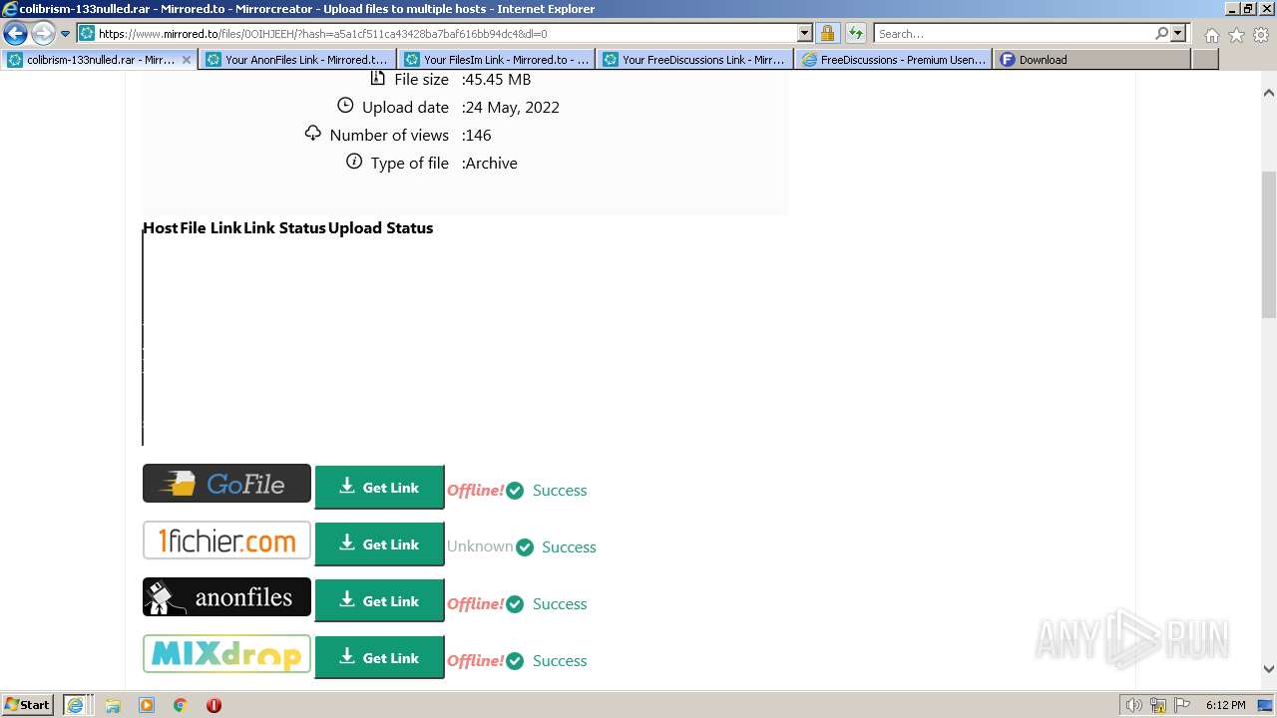Click the Offline! status for GoFile
1277x718 pixels.
click(x=476, y=491)
